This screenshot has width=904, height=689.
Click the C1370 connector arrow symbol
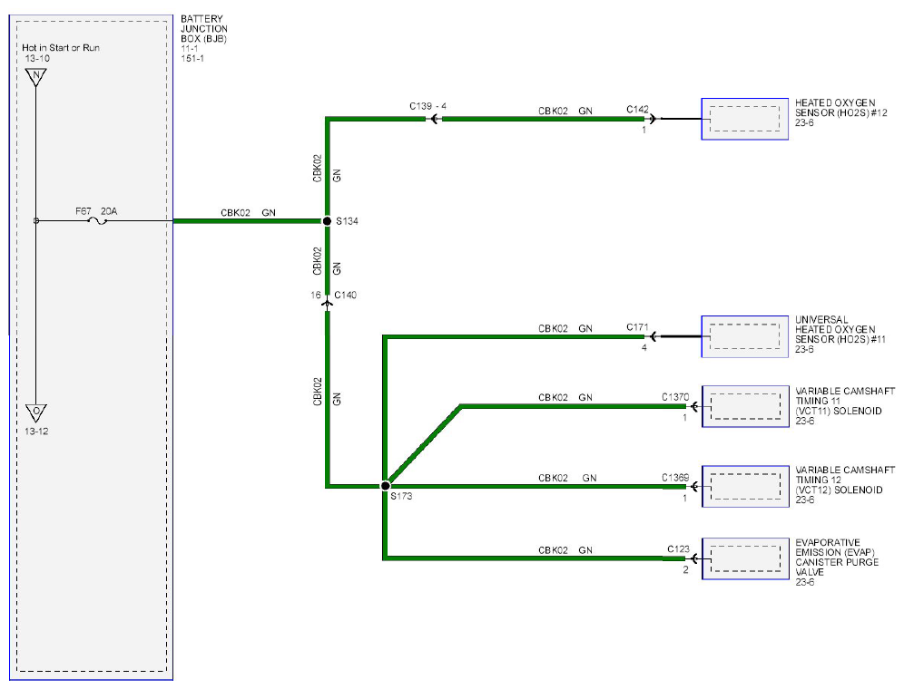694,407
